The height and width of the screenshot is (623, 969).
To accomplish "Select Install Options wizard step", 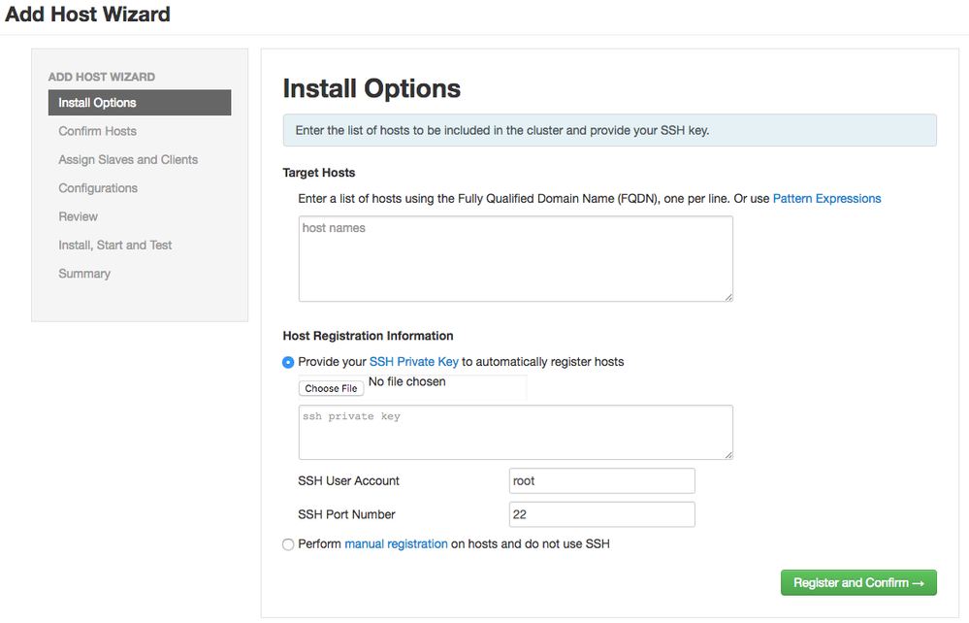I will pos(98,103).
